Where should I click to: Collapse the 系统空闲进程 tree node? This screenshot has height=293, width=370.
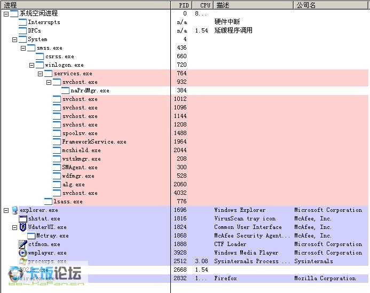coord(6,14)
